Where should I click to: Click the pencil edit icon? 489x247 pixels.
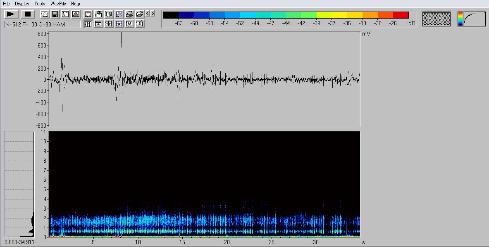[x=140, y=24]
